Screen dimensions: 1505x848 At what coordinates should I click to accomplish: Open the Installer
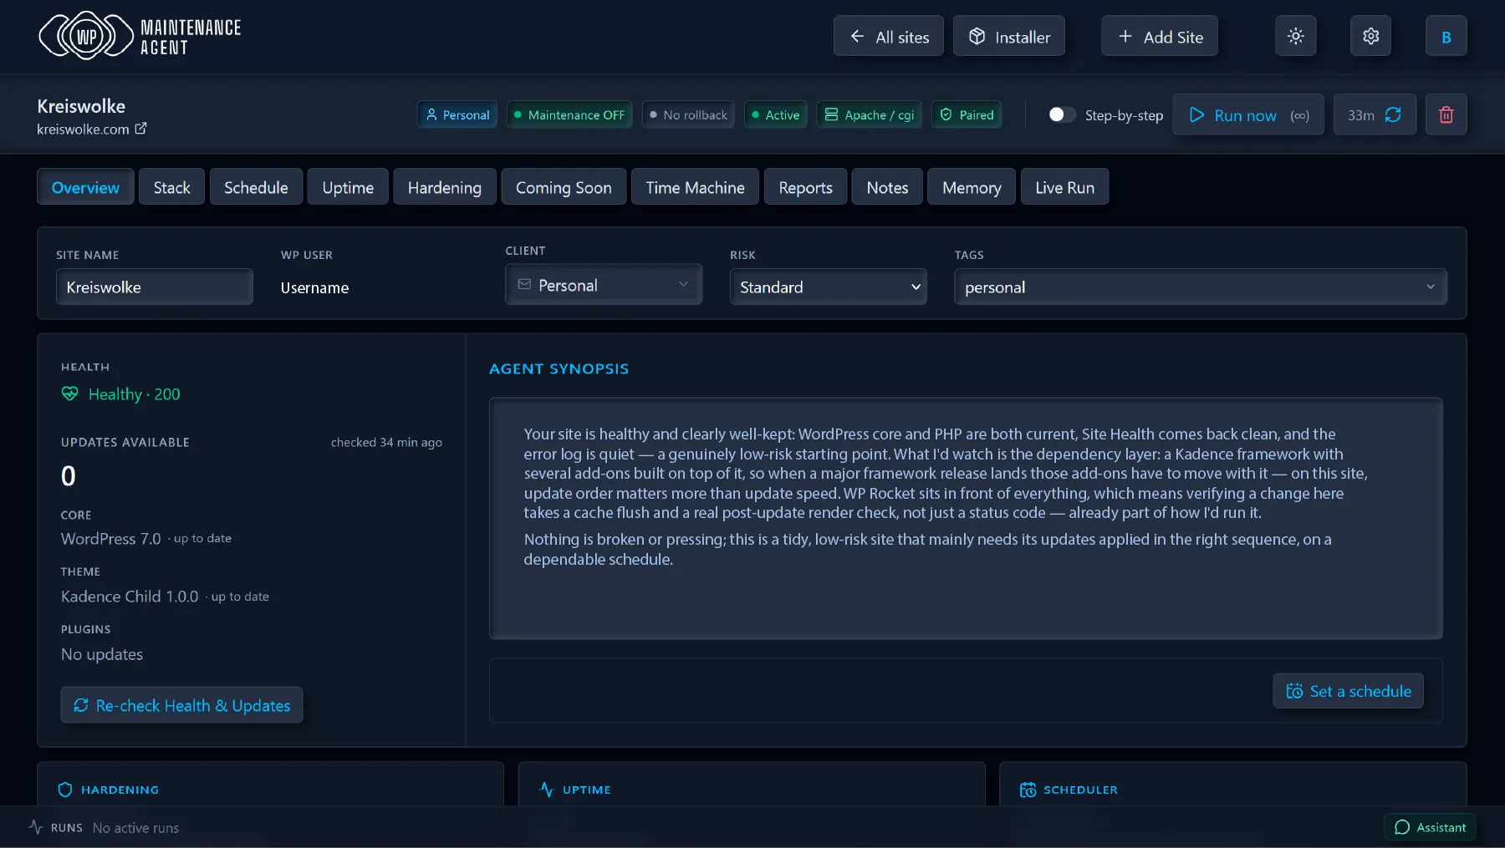point(1009,36)
